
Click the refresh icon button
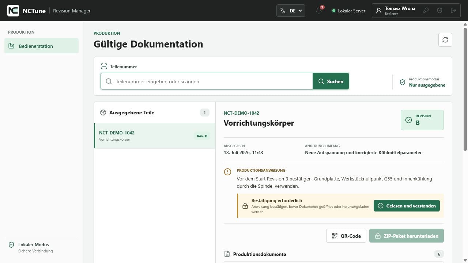[445, 40]
